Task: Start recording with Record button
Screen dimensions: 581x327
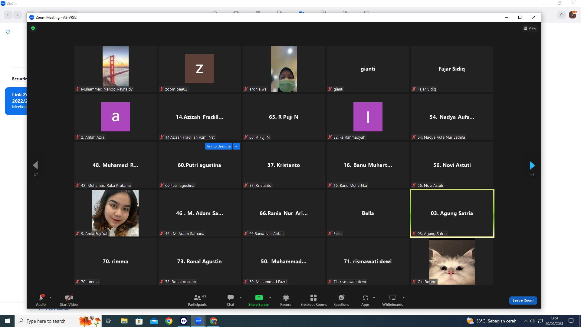Action: (286, 300)
